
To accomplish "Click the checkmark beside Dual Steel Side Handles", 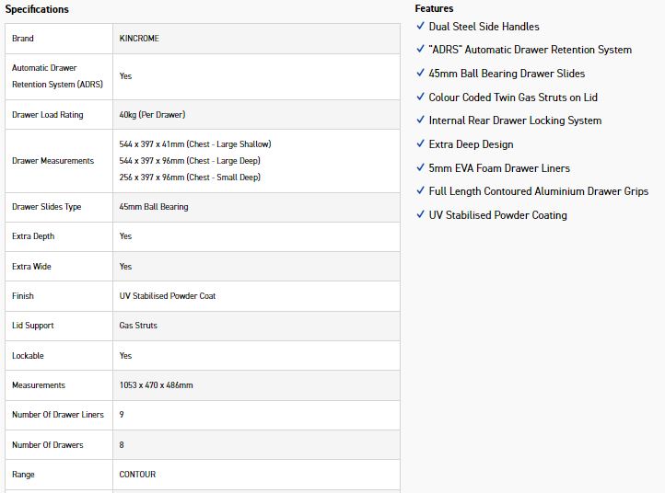I will pyautogui.click(x=420, y=27).
